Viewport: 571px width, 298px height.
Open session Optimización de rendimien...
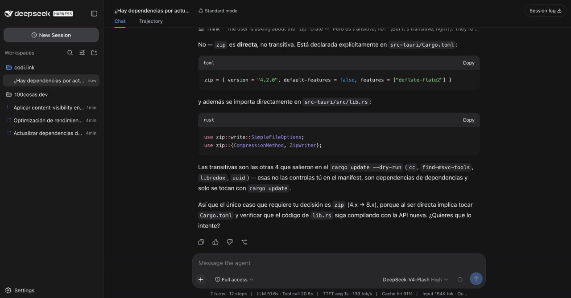[x=51, y=120]
